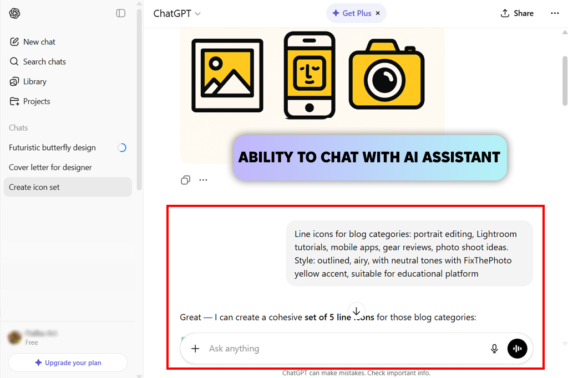Click the sidebar scrollbar thumb
Screen dimensions: 568x378
tap(139, 100)
